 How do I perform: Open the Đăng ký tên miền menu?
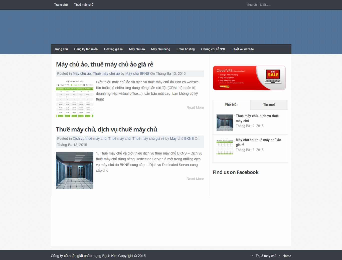pyautogui.click(x=86, y=49)
